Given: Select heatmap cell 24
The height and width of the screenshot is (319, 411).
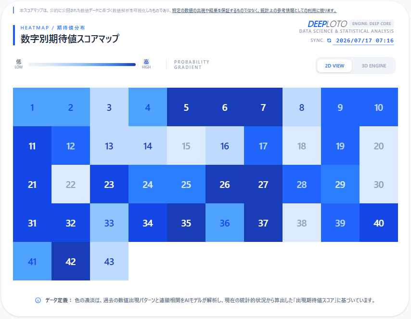Looking at the screenshot, I should [148, 184].
